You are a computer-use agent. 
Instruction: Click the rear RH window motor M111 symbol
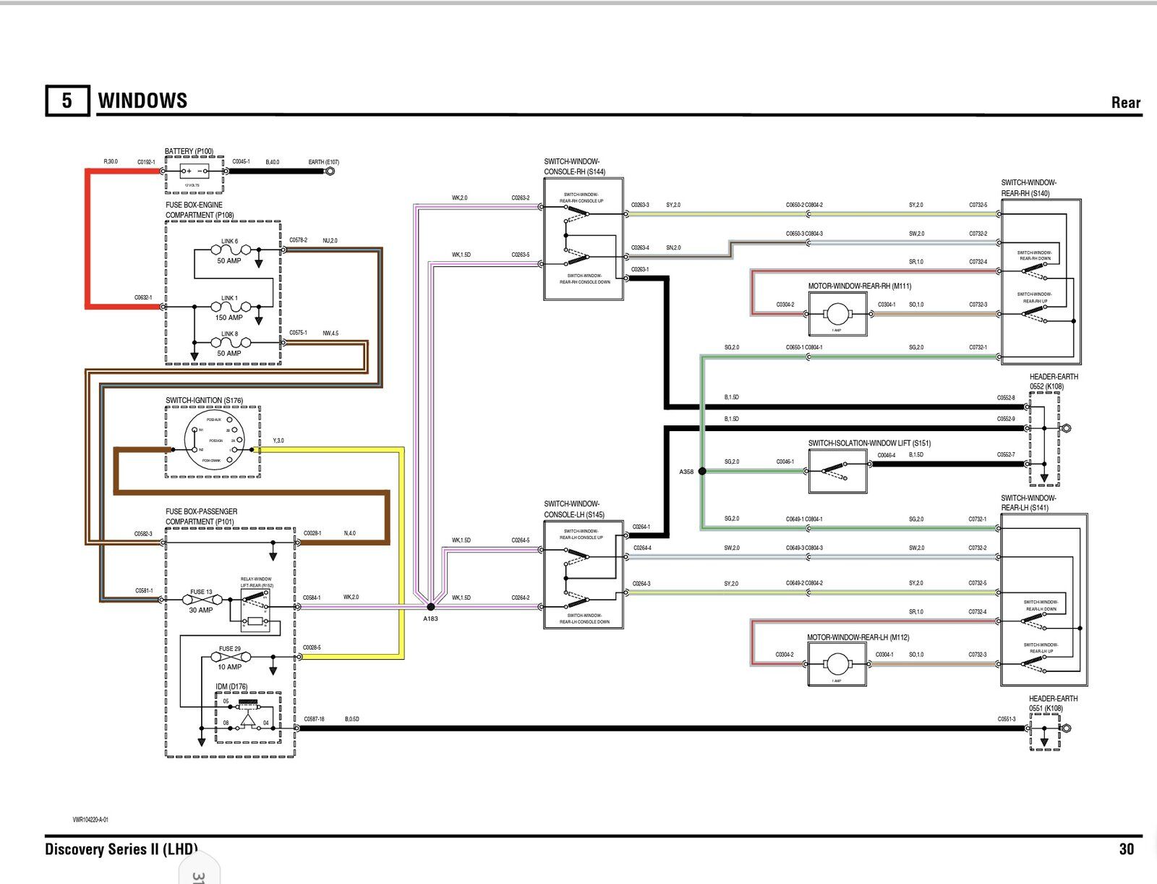[x=837, y=313]
